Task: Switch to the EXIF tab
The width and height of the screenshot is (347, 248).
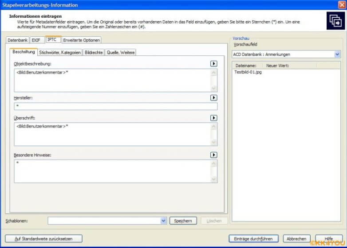Action: point(37,40)
